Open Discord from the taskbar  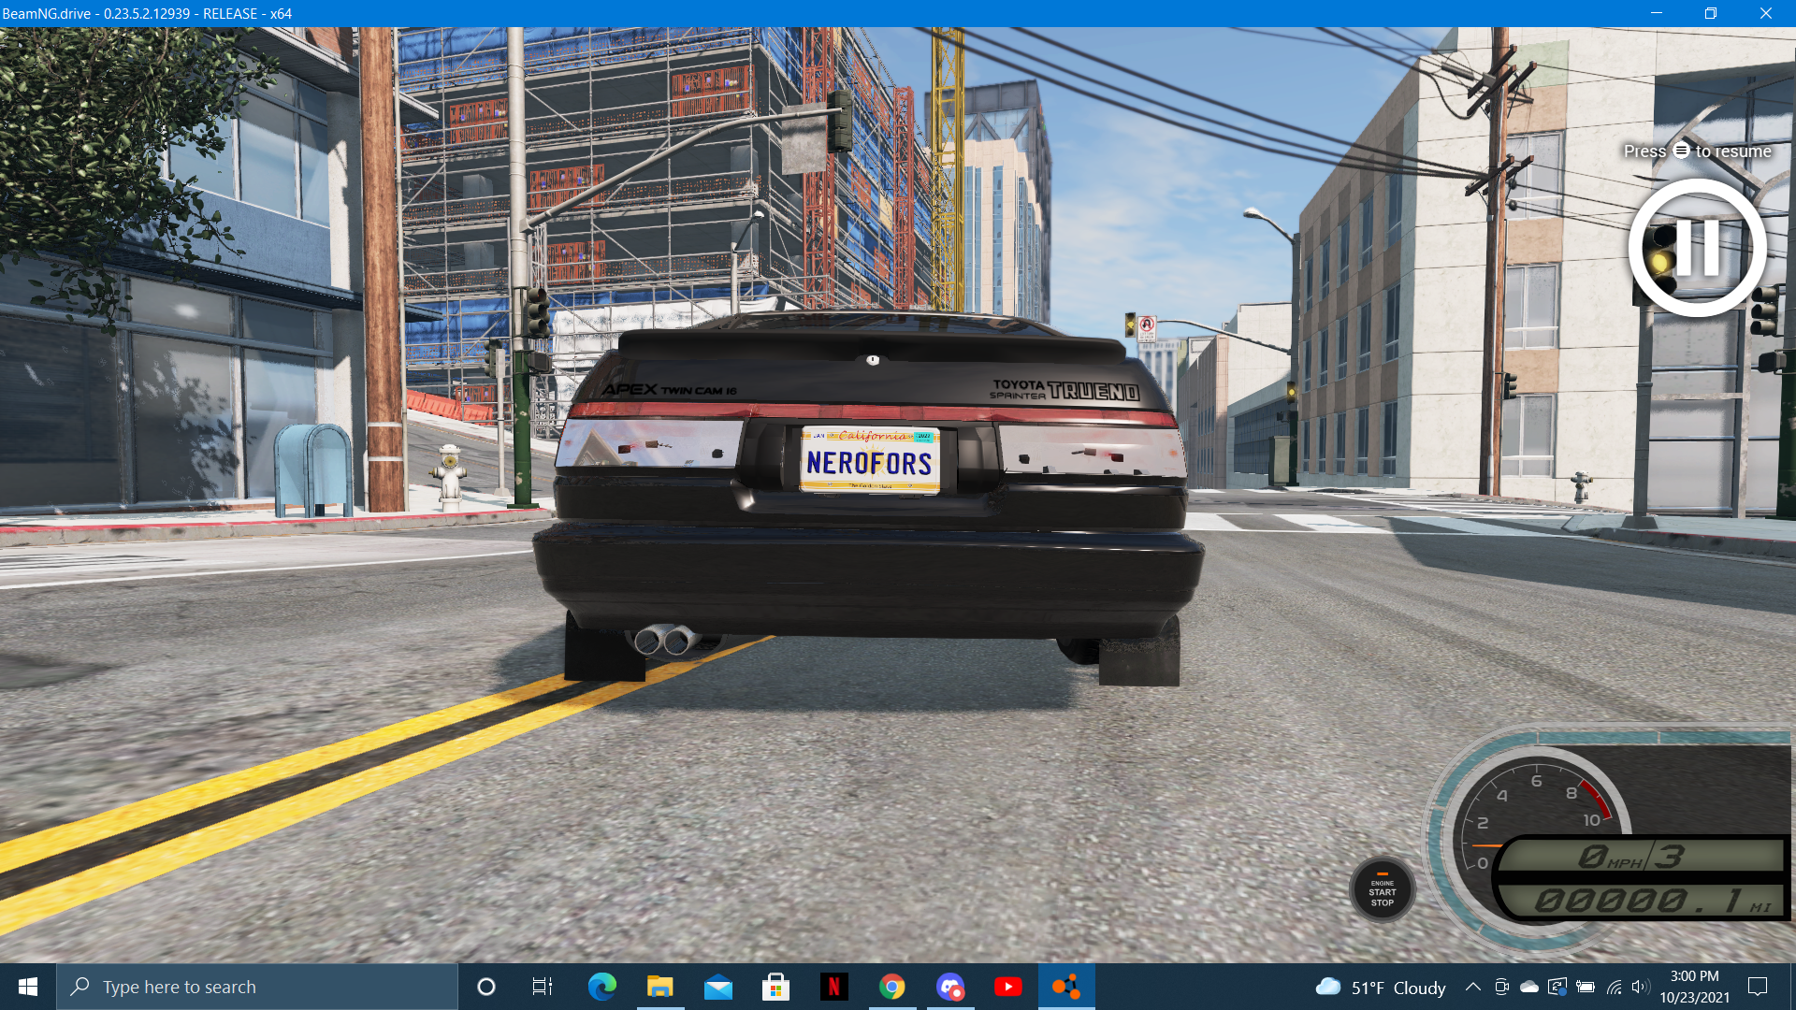click(950, 987)
